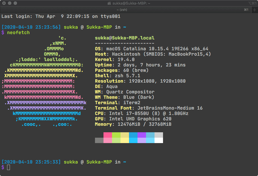Click the Terminal Font 'JetBrainsMono-Medium 16'
The width and height of the screenshot is (258, 176).
[170, 108]
